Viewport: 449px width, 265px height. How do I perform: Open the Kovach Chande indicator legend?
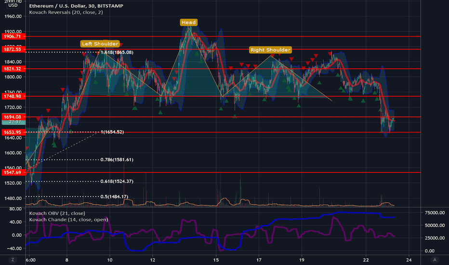click(69, 220)
